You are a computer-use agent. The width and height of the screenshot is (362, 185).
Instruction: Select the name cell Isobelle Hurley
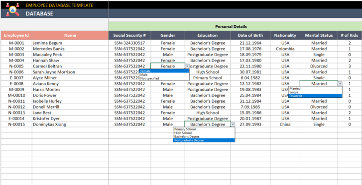70,101
